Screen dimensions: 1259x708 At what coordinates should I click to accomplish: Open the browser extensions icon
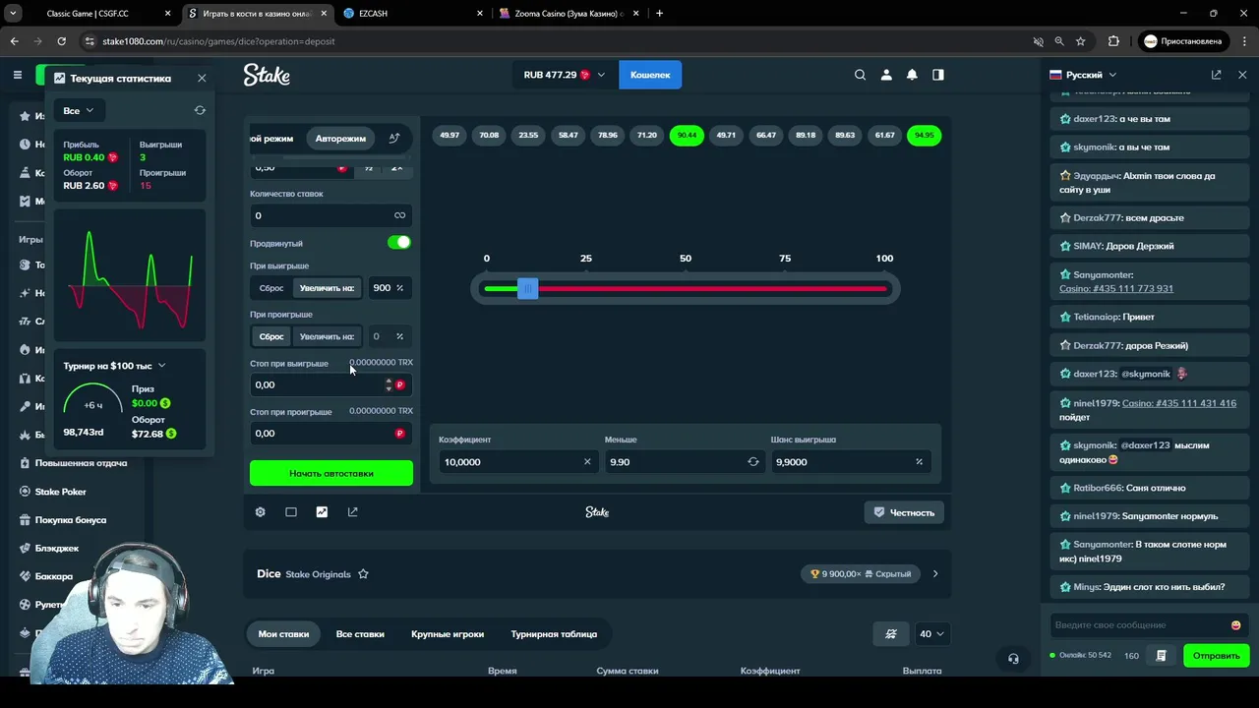coord(1113,41)
